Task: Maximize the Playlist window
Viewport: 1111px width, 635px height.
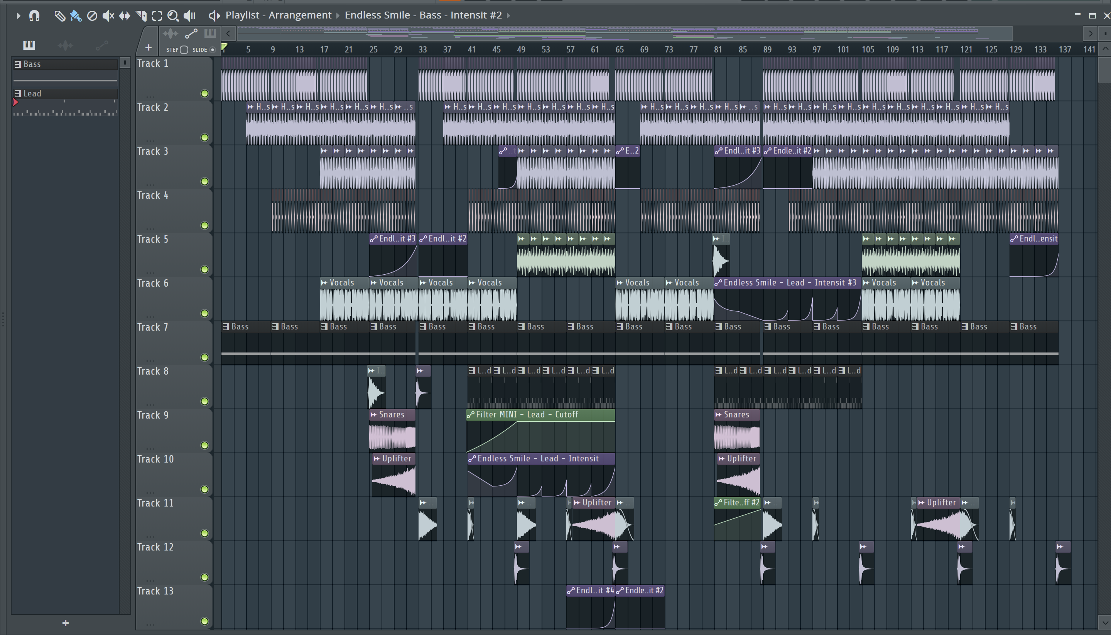Action: [1092, 16]
